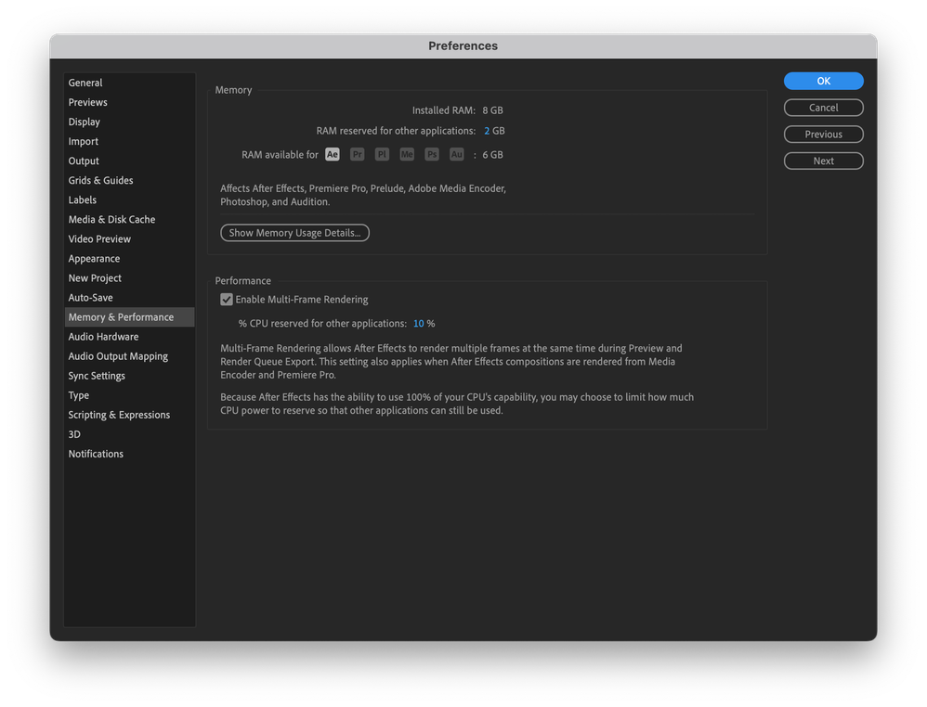Open Scripting & Expressions preferences
Image resolution: width=927 pixels, height=707 pixels.
point(129,415)
